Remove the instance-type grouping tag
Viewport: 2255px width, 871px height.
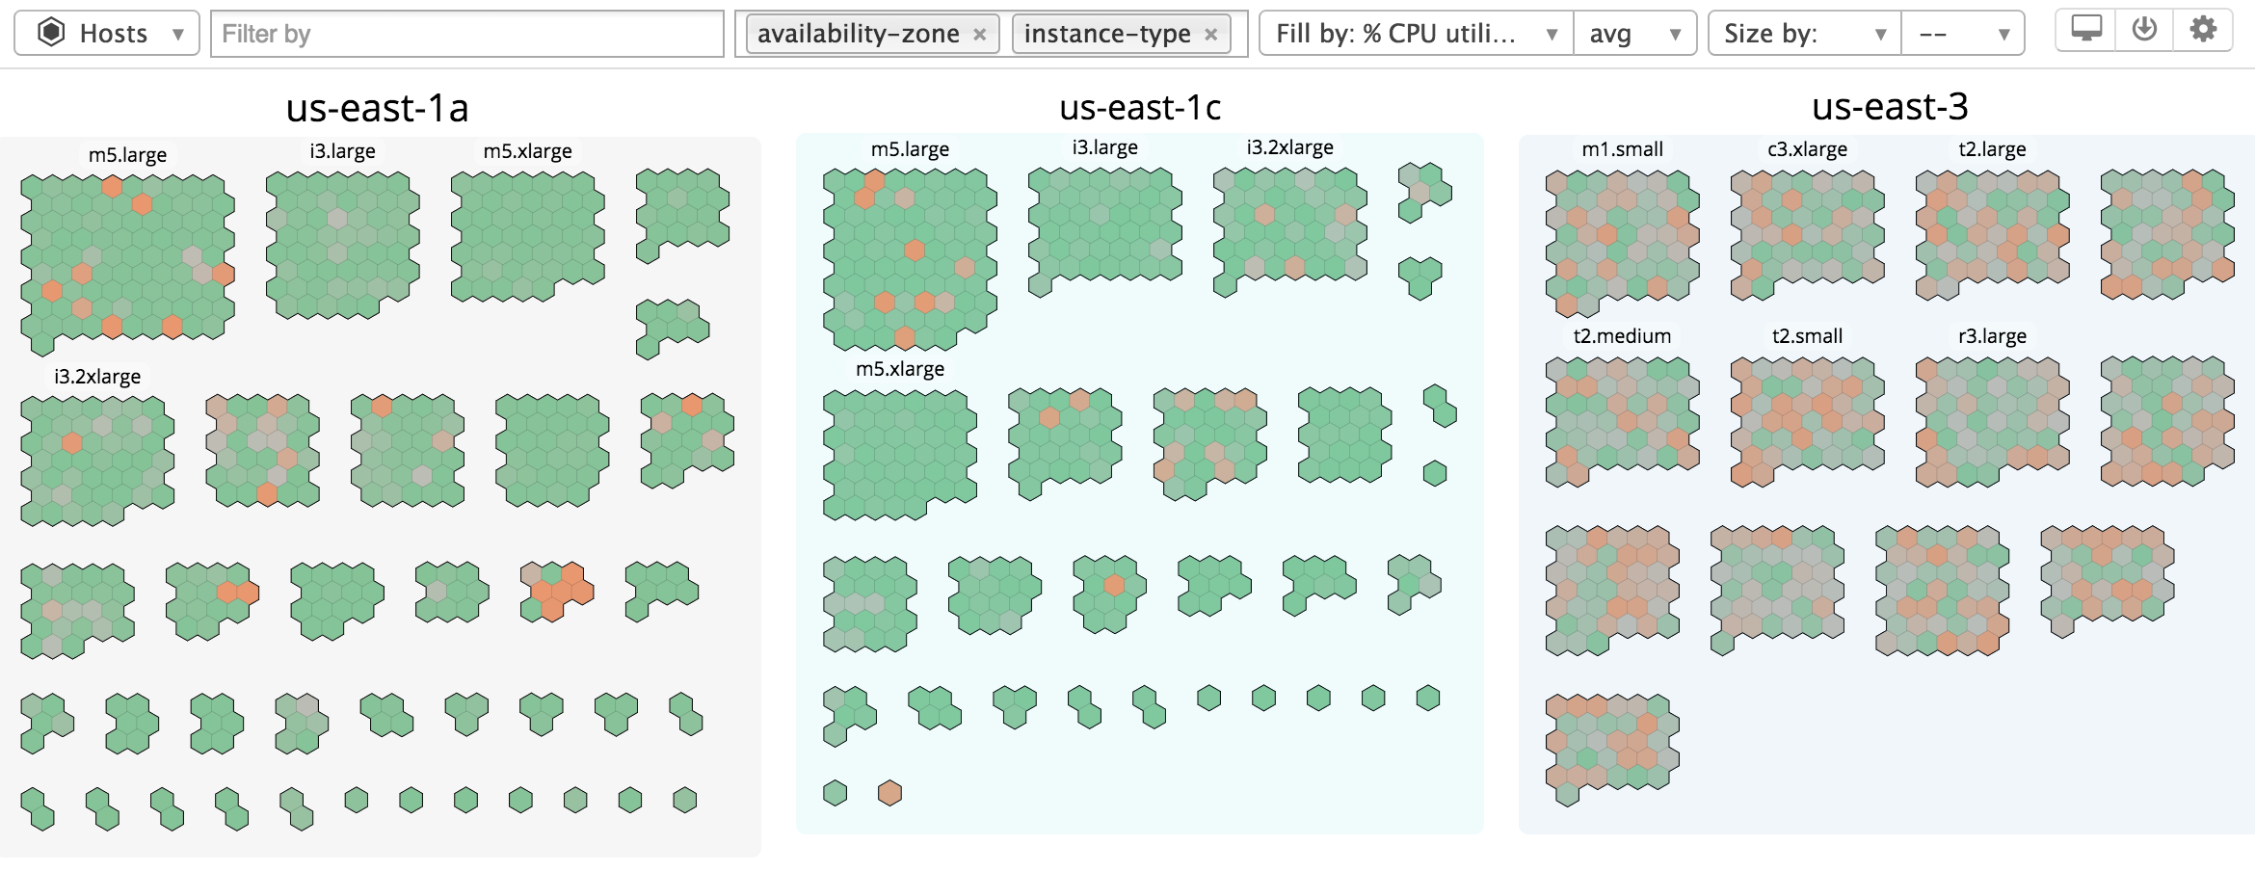1212,34
